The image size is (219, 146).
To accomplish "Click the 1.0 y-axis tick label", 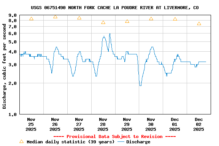I will 13,114.
